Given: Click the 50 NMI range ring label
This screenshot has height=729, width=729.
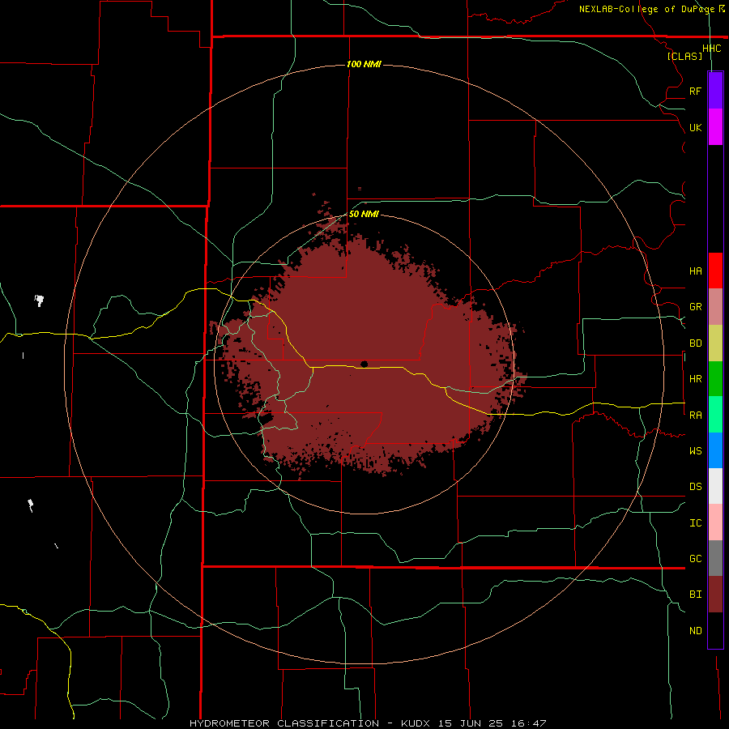Looking at the screenshot, I should pyautogui.click(x=364, y=214).
